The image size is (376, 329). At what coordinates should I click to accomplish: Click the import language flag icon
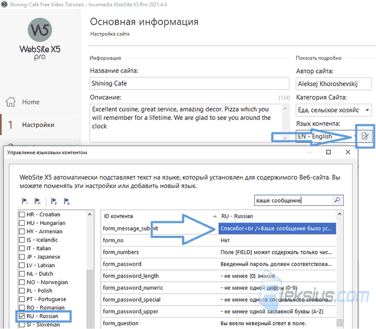(54, 201)
